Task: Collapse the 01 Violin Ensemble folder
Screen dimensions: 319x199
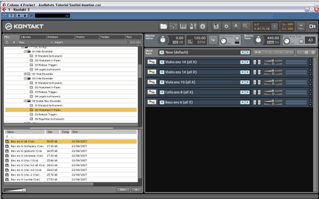Action: click(x=25, y=52)
